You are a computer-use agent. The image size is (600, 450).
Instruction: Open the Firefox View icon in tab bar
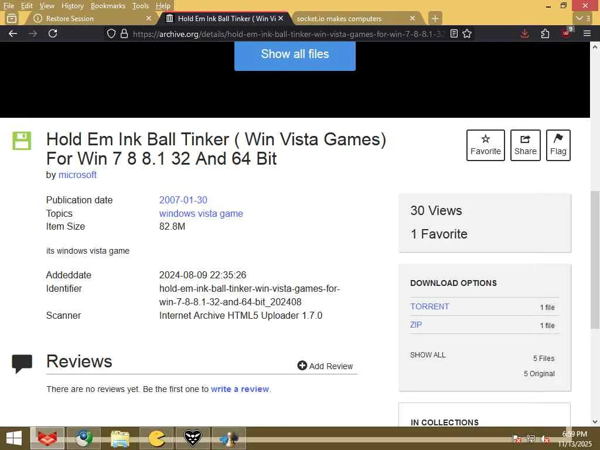(12, 18)
